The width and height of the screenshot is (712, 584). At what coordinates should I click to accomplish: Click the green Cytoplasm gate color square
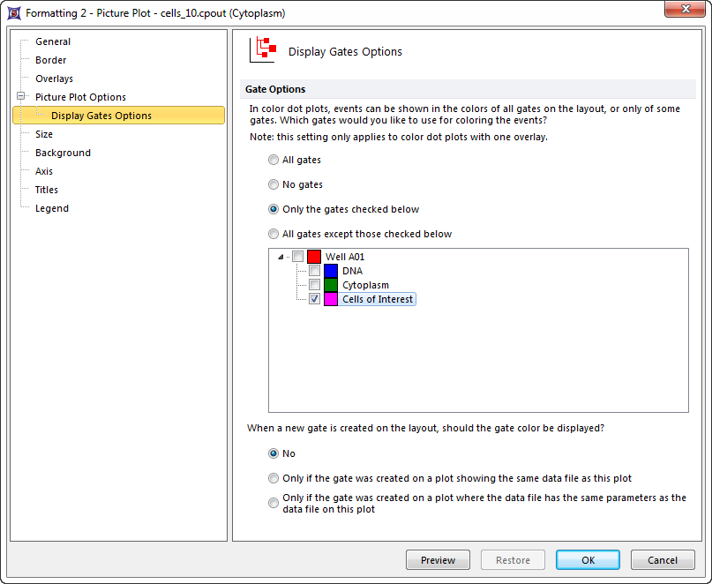tap(331, 285)
